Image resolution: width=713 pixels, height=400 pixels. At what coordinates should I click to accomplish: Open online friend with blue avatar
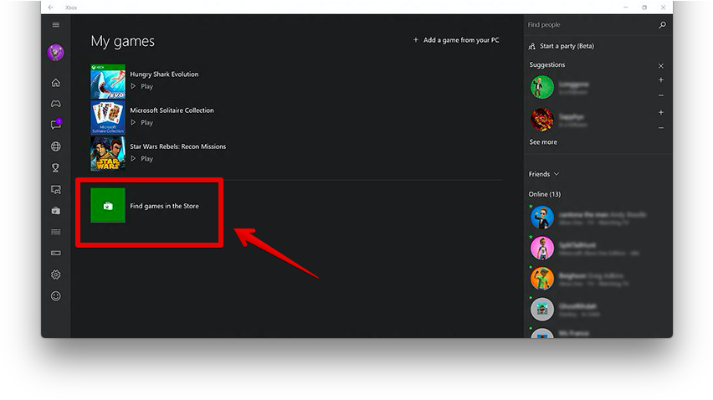coord(542,218)
